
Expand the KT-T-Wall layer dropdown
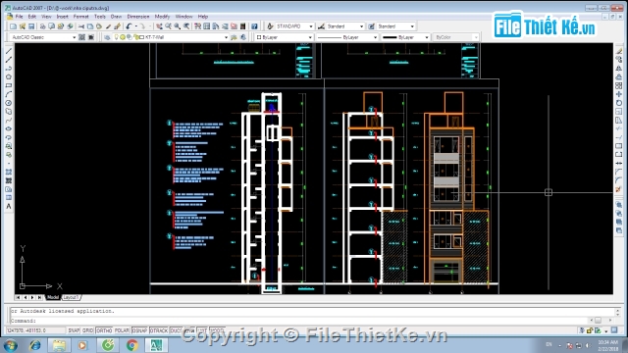click(x=226, y=37)
